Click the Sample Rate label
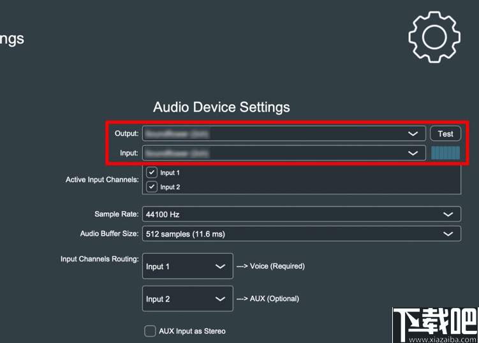The width and height of the screenshot is (479, 343). tap(116, 214)
